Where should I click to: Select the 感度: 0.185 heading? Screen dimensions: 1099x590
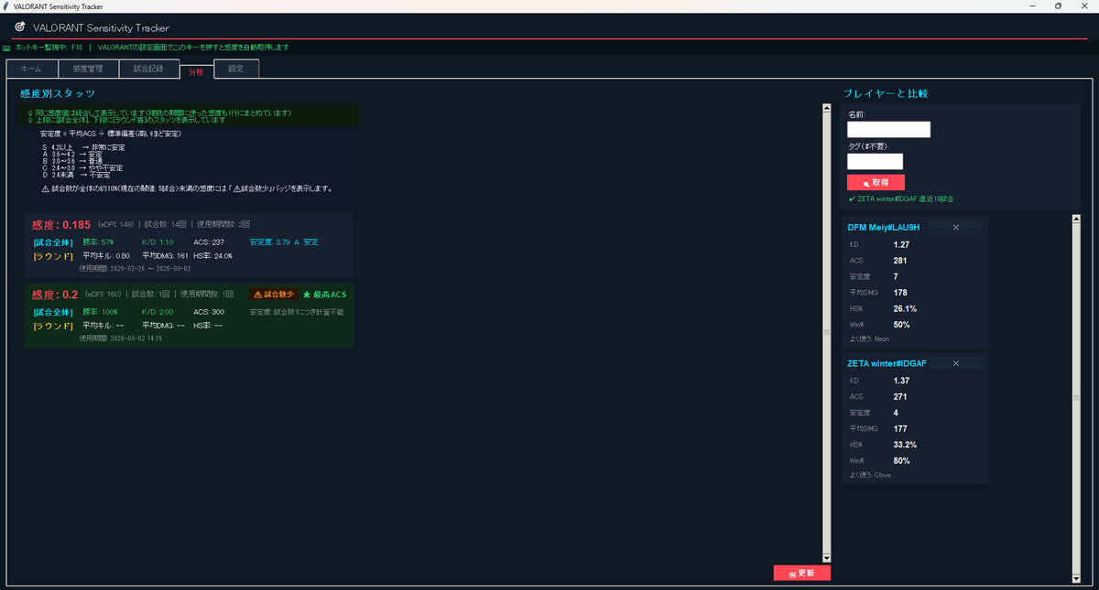[61, 224]
